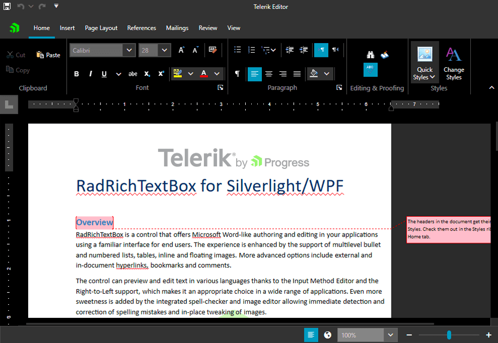
Task: Open the Paragraph dialog launcher
Action: click(339, 87)
